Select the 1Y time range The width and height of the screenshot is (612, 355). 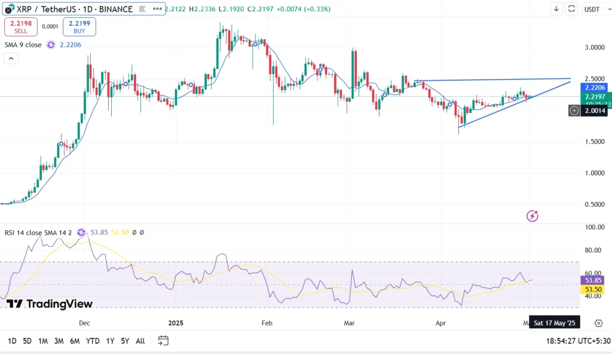pyautogui.click(x=110, y=341)
